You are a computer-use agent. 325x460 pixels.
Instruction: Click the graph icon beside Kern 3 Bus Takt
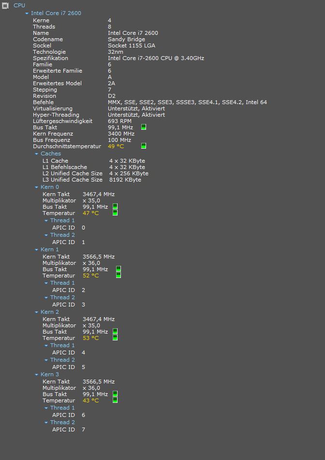point(115,394)
